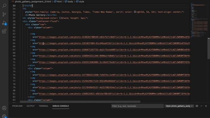Open the unsplash image link on line 63

(114, 37)
